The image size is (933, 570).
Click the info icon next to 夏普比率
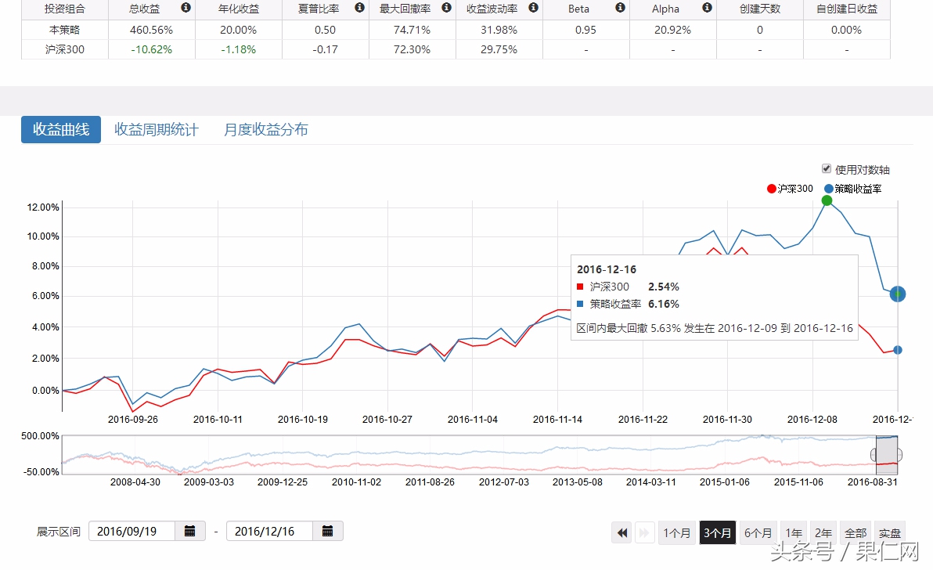358,9
